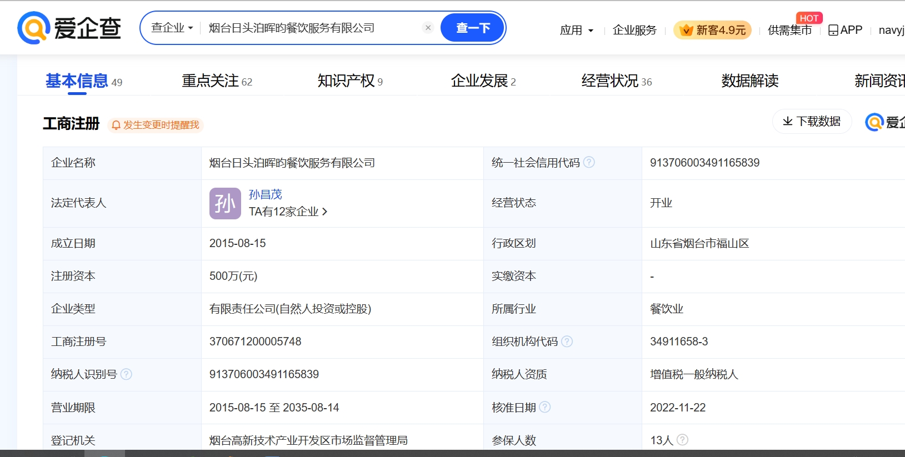Open legal representative 孙昌茂 link
Screen dimensions: 905x457
coord(266,194)
